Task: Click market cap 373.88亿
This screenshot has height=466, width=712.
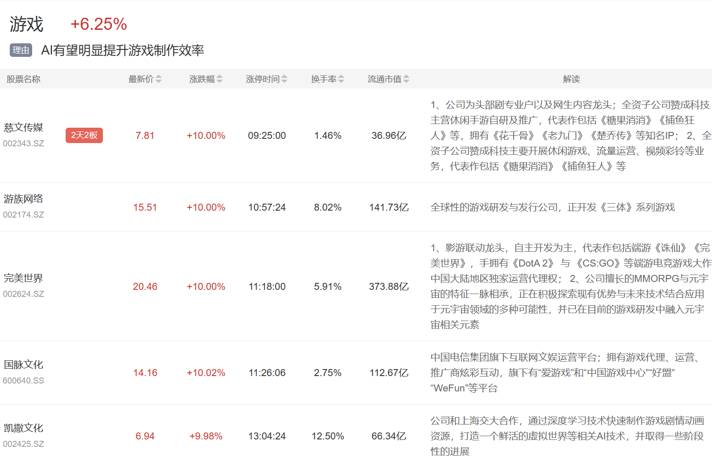Action: pyautogui.click(x=389, y=287)
